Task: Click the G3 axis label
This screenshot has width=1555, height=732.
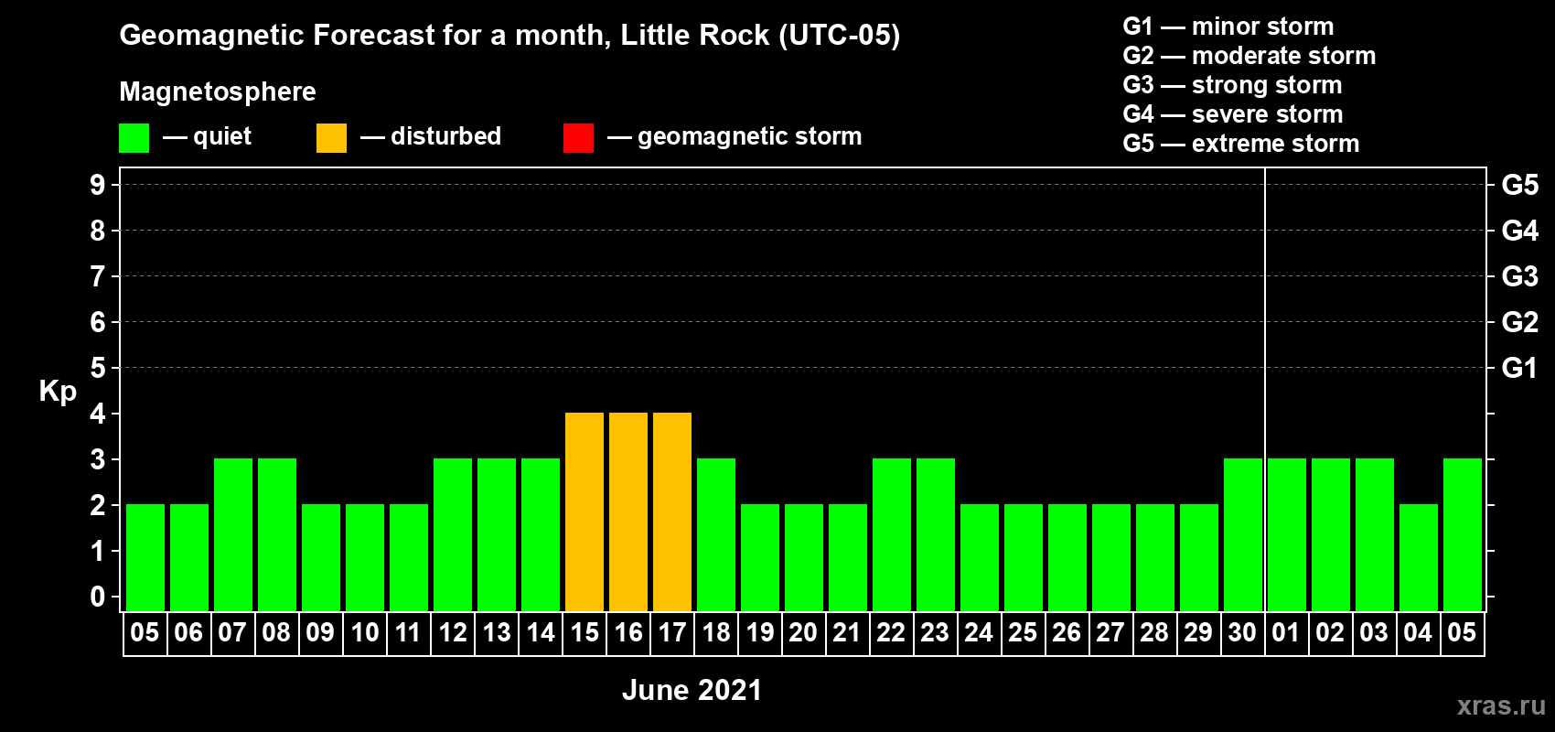Action: [x=1520, y=276]
